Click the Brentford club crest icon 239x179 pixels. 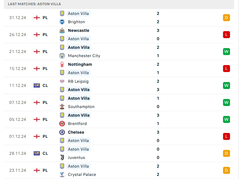pyautogui.click(x=62, y=124)
